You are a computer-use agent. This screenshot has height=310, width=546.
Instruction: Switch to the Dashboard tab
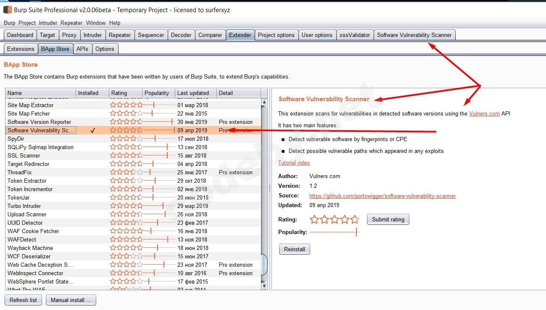pos(20,35)
